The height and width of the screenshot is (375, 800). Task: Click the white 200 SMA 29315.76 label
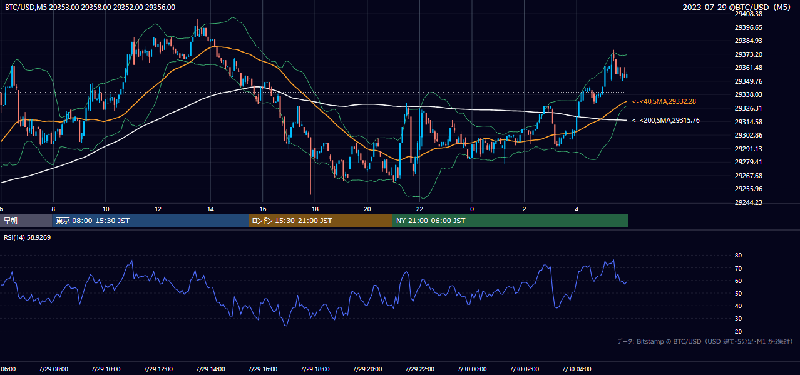pos(666,120)
